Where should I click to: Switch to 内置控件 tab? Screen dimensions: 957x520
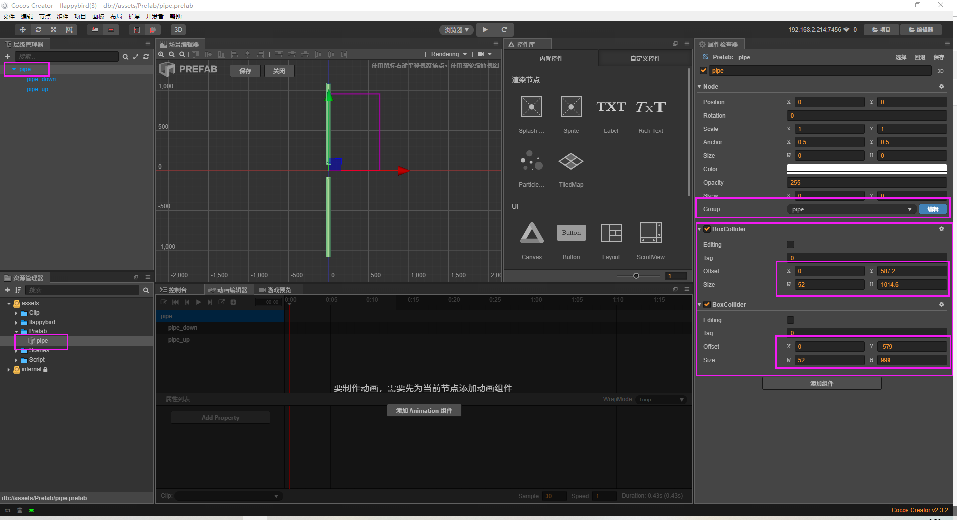click(551, 58)
